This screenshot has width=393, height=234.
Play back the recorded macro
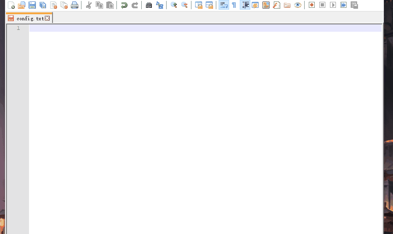[333, 5]
